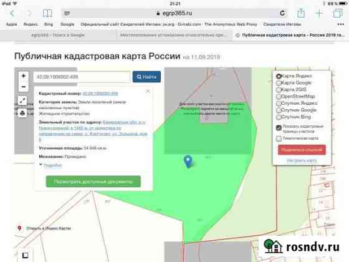Image resolution: width=349 pixels, height=262 pixels.
Task: Enable Тематическая карта checkbox
Action: 279,138
